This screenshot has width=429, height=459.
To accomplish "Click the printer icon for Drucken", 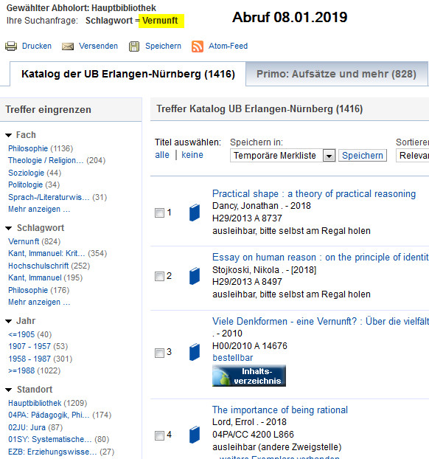I will point(11,46).
